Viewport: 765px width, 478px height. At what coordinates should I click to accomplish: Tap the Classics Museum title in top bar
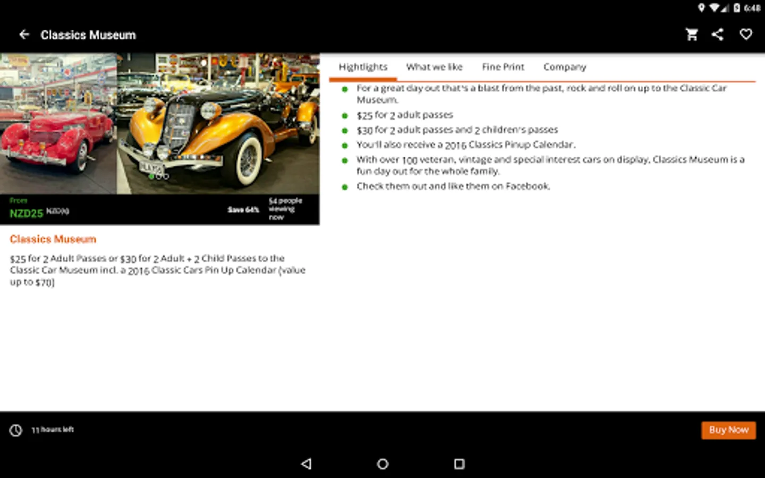tap(88, 35)
